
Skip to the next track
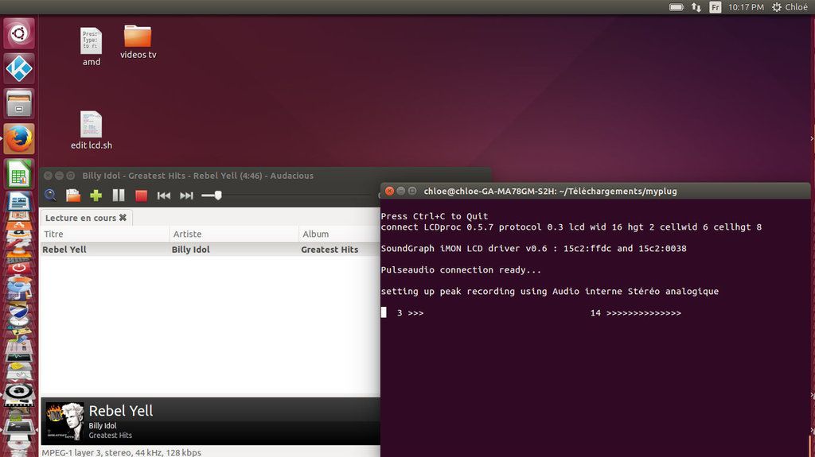[186, 196]
